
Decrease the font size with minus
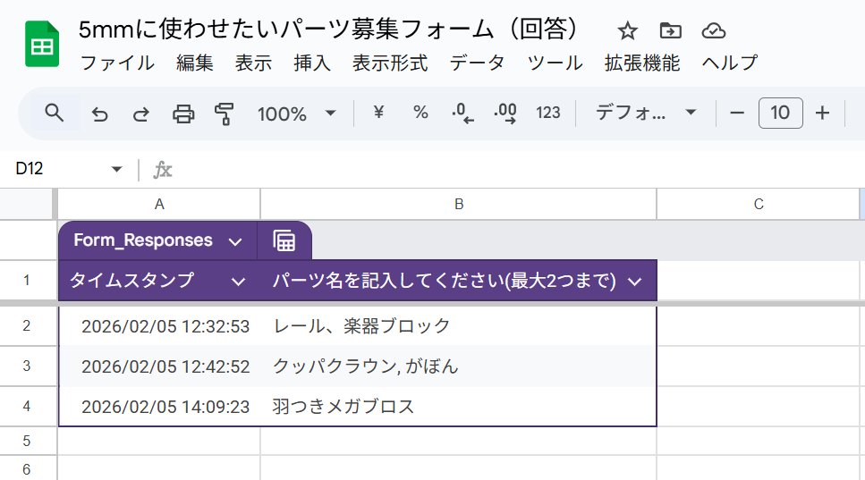[737, 113]
